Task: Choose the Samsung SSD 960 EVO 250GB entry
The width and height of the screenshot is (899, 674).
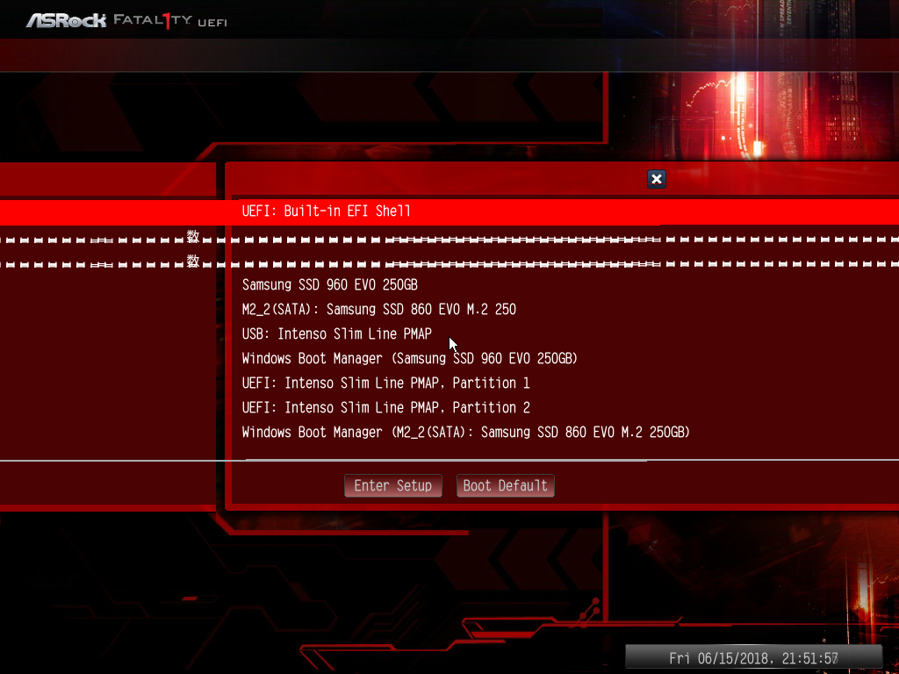Action: pyautogui.click(x=330, y=285)
